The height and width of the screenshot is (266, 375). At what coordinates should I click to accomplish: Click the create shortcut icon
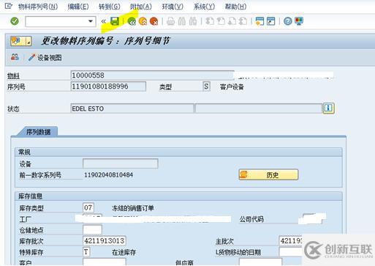click(x=271, y=21)
